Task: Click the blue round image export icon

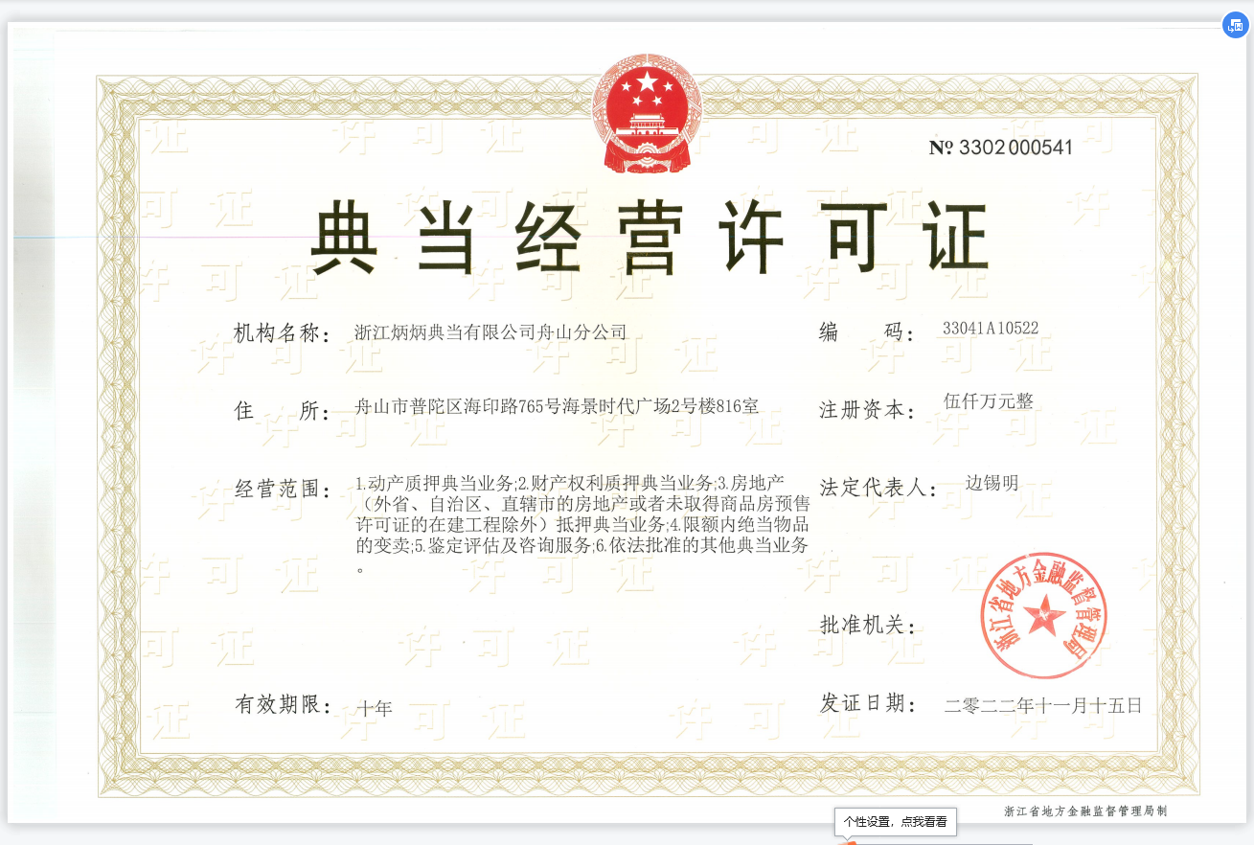Action: coord(1235,26)
